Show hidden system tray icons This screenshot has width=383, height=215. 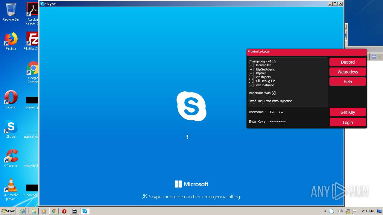pyautogui.click(x=325, y=211)
